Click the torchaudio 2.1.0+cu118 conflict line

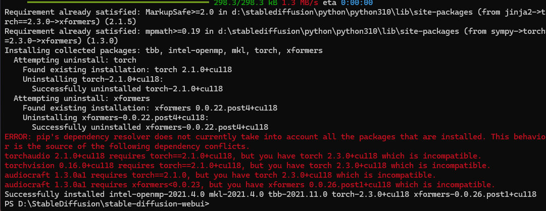coord(243,155)
